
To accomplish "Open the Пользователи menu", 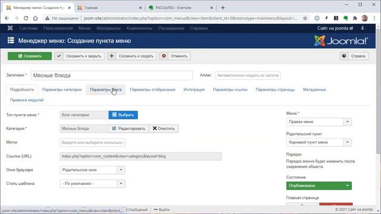I will click(58, 28).
